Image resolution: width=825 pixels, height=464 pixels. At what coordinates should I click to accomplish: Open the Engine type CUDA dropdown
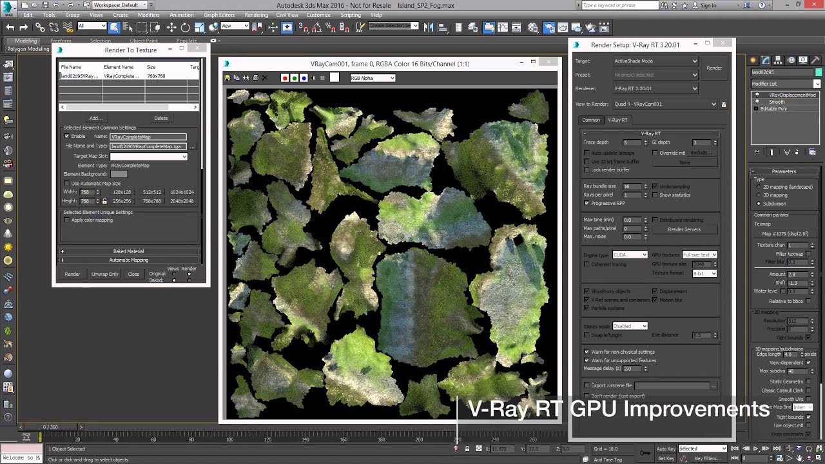[x=630, y=255]
